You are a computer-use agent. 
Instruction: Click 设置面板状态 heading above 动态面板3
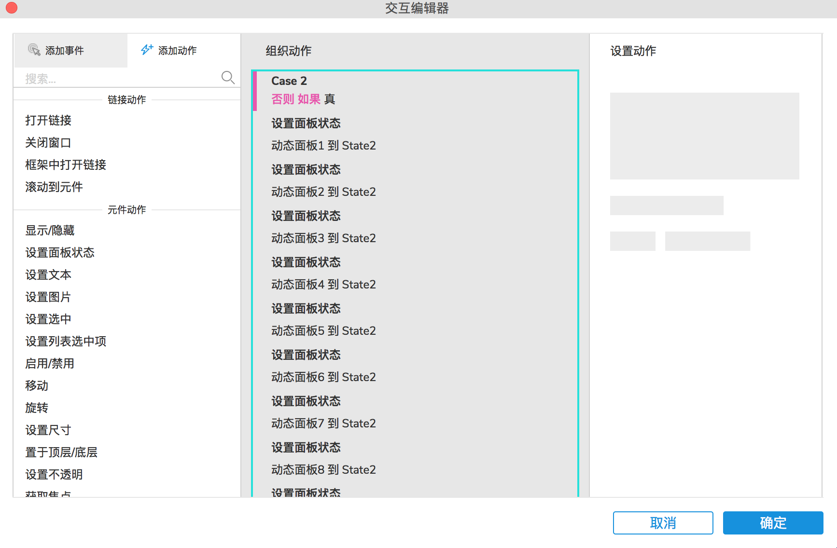pyautogui.click(x=306, y=216)
